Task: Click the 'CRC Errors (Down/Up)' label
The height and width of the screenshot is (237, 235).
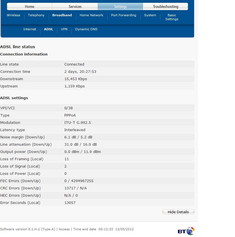Action: coord(20,188)
